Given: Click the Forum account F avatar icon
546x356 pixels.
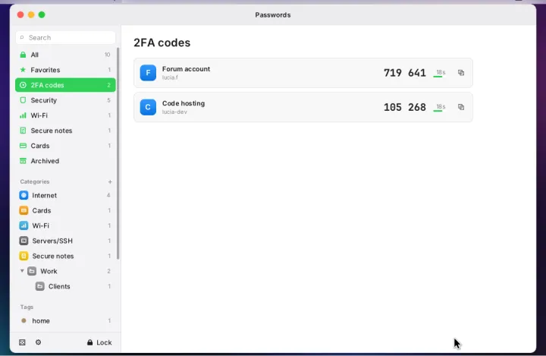Looking at the screenshot, I should 148,73.
